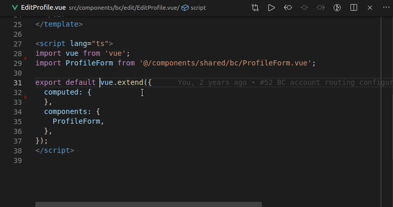The image size is (393, 207).
Task: Click the word 'components' on line 34
Action: [x=66, y=111]
